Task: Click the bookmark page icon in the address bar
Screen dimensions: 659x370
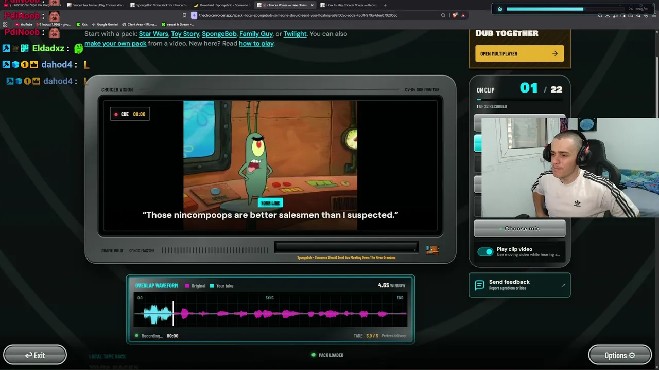Action: coord(184,15)
